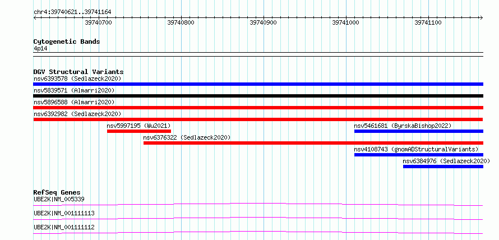Open the nsv6384976 (Sedlazeck2020) label
This screenshot has width=499, height=240.
point(446,161)
